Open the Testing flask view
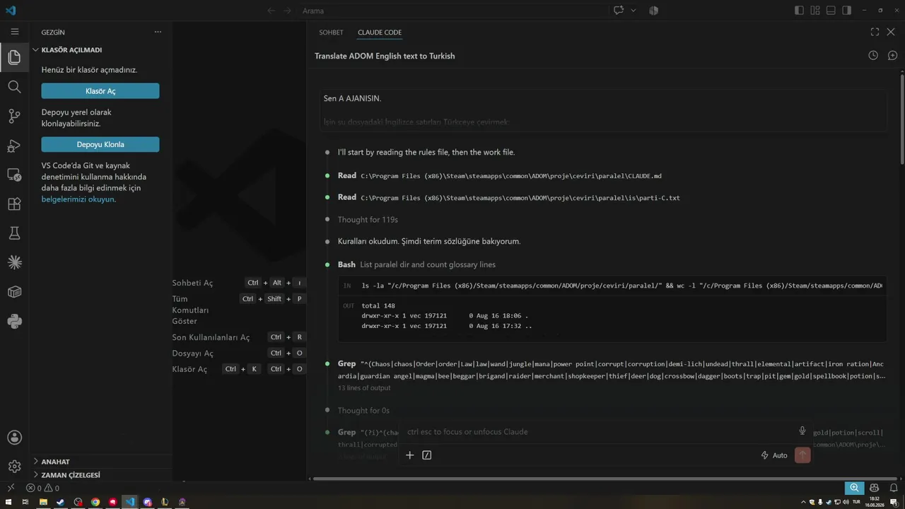Viewport: 905px width, 509px height. 14,233
